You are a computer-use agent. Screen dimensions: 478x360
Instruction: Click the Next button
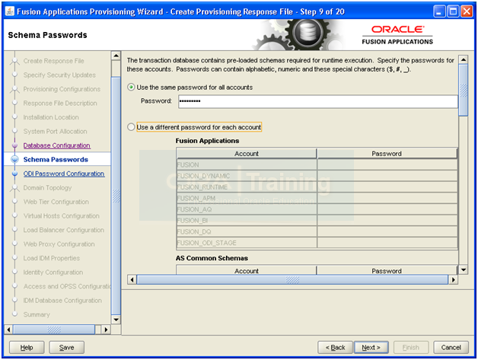point(371,348)
